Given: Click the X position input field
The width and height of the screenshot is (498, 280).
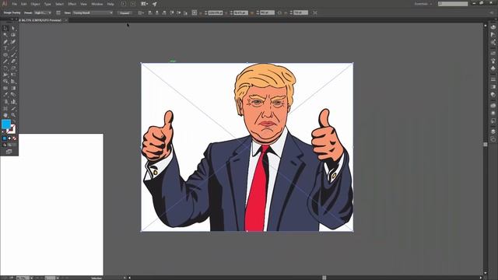Looking at the screenshot, I should (216, 12).
